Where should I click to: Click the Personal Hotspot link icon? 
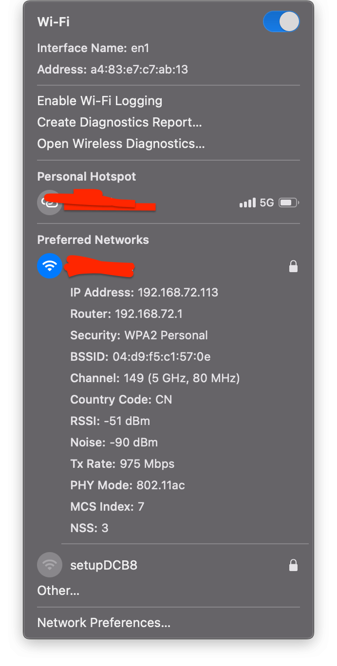coord(49,202)
